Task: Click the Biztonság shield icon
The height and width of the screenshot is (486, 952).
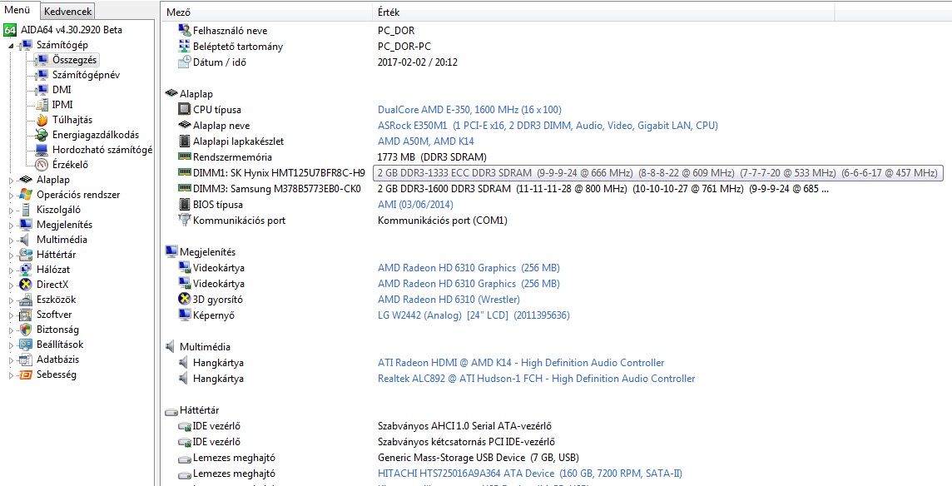Action: (26, 330)
